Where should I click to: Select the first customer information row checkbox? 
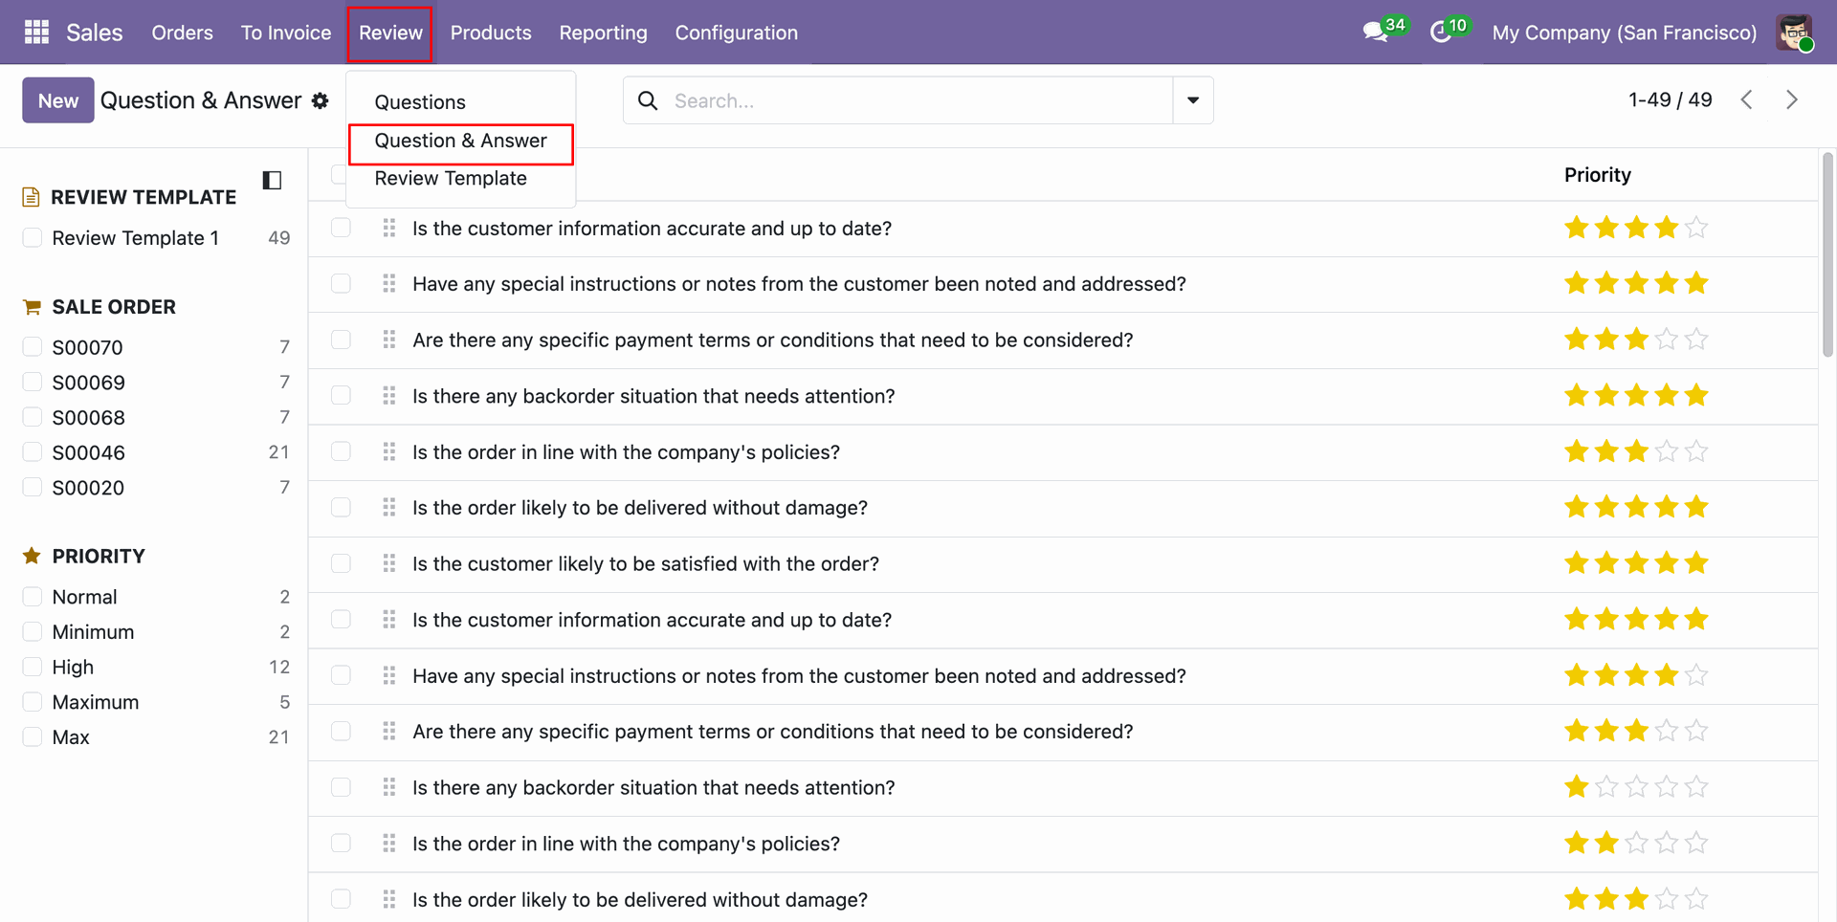click(341, 228)
